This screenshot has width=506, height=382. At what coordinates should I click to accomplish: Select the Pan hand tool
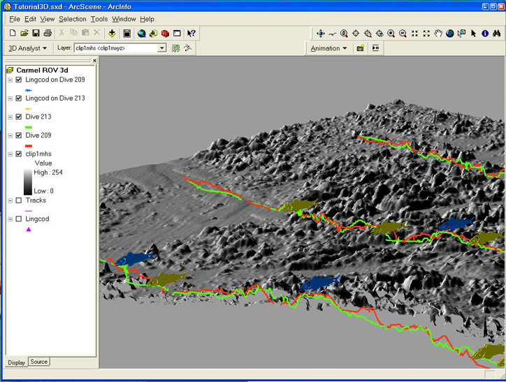[438, 34]
